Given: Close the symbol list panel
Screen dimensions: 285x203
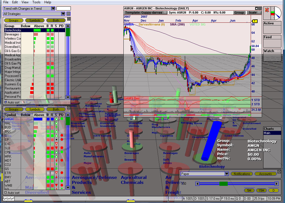Looking at the screenshot, I should pos(69,108).
